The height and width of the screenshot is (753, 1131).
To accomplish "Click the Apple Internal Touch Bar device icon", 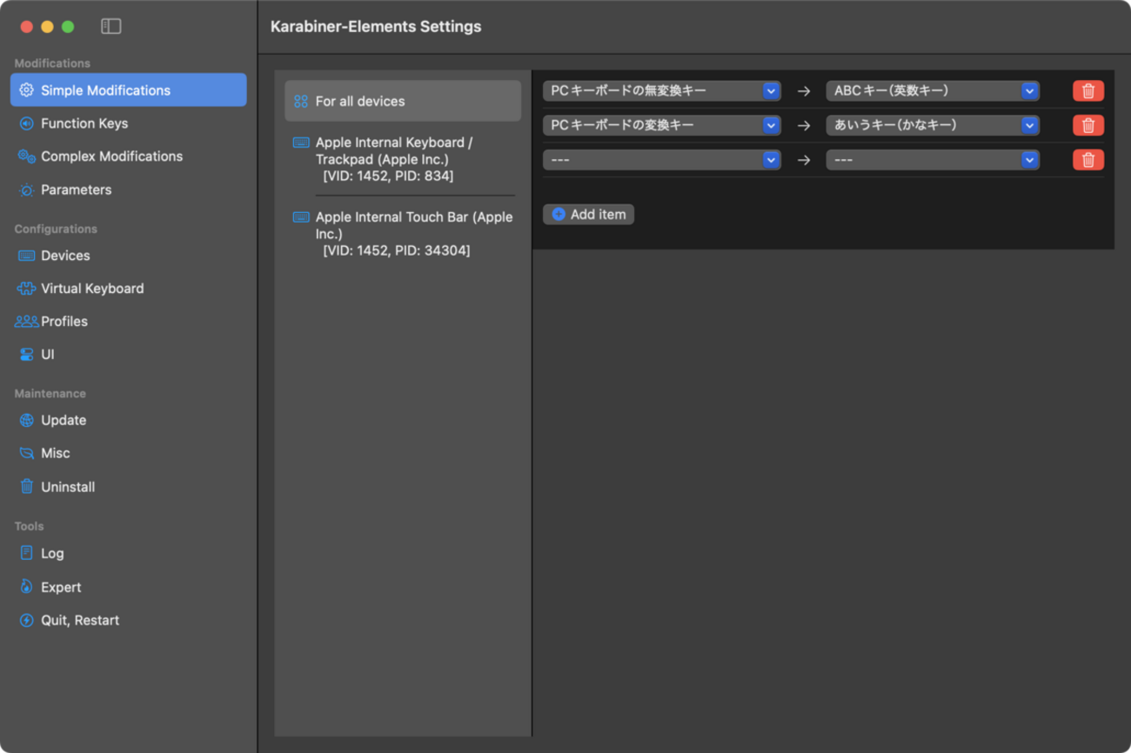I will 301,217.
